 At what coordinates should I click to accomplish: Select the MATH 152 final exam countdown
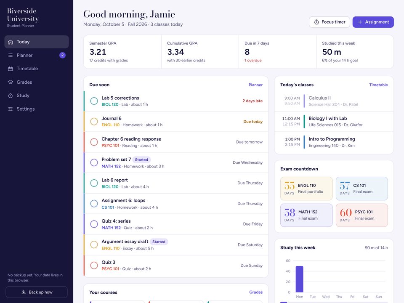tap(306, 215)
